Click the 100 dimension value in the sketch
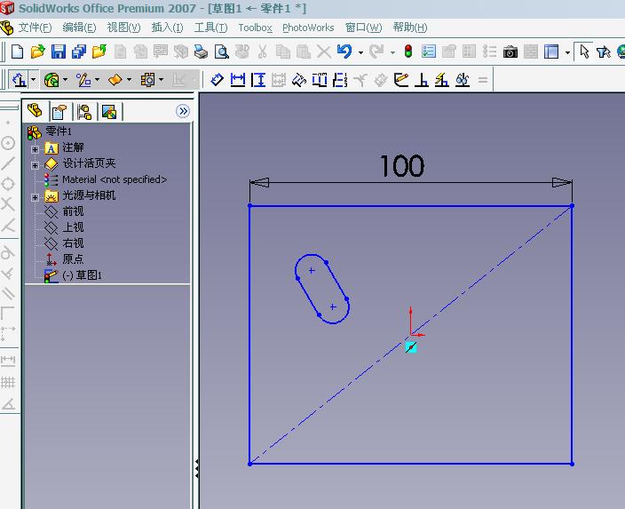625x509 pixels. tap(402, 166)
